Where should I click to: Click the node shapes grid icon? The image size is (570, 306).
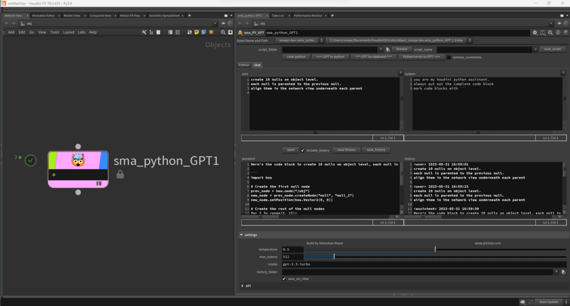[x=178, y=32]
